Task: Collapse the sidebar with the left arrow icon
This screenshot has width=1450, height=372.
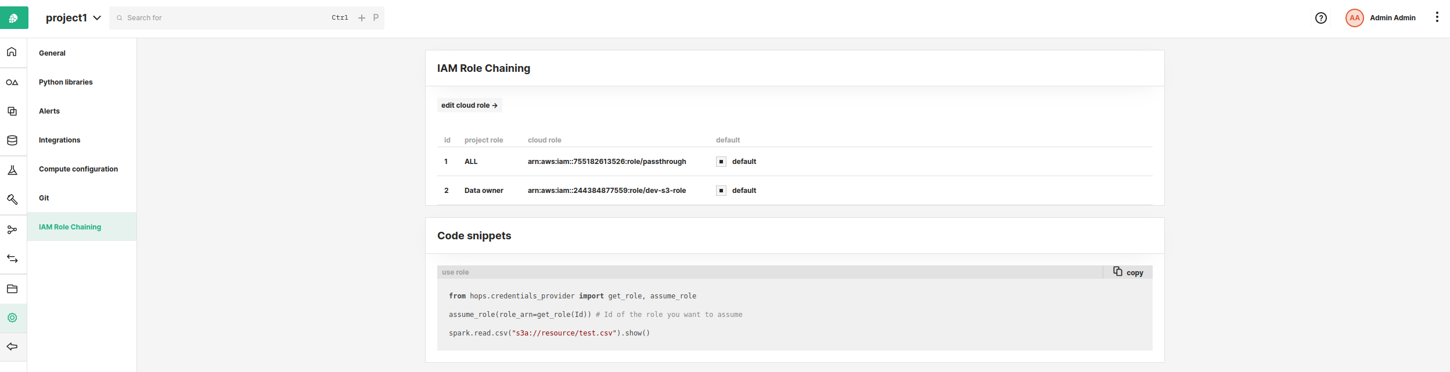Action: 12,347
